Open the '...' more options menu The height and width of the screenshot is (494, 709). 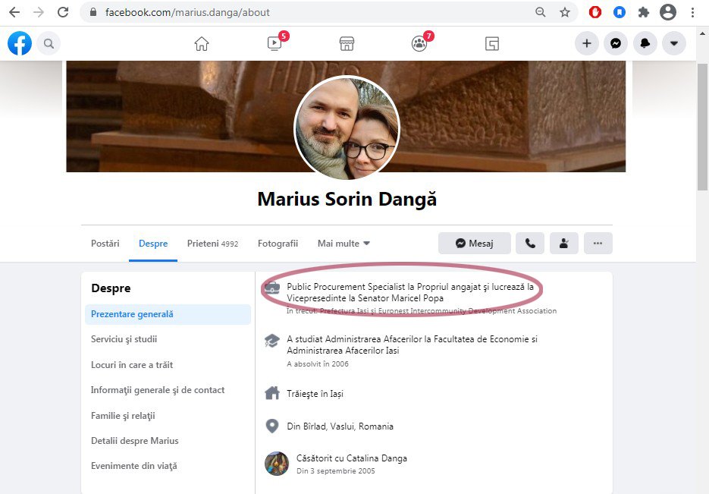[x=598, y=243]
